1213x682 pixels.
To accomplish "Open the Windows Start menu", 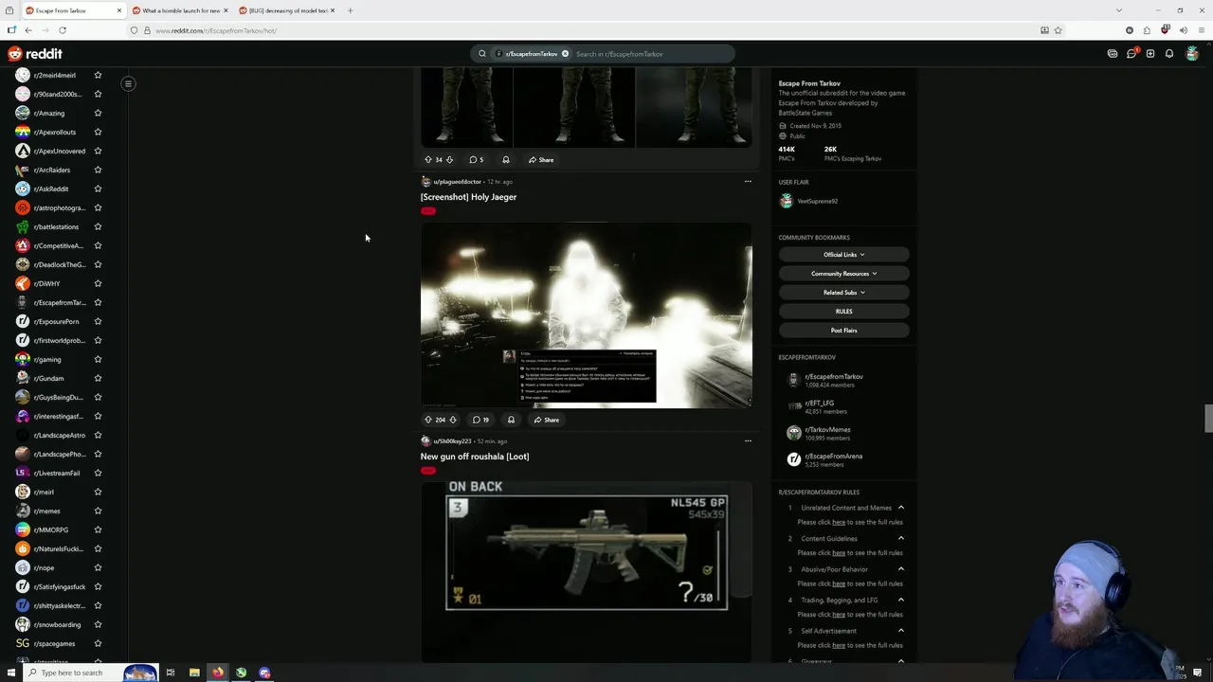I will 11,673.
